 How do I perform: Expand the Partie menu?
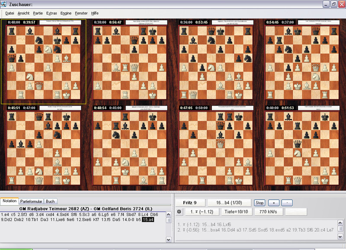pyautogui.click(x=38, y=13)
